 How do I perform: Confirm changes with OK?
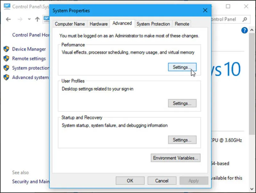click(130, 180)
